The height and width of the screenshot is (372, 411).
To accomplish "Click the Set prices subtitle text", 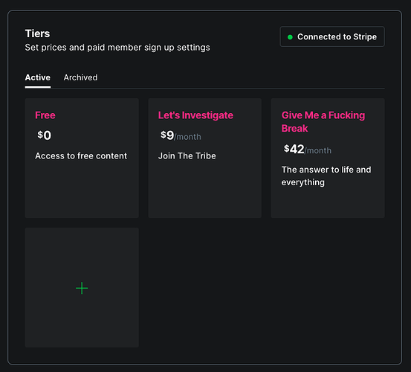I will (x=117, y=48).
